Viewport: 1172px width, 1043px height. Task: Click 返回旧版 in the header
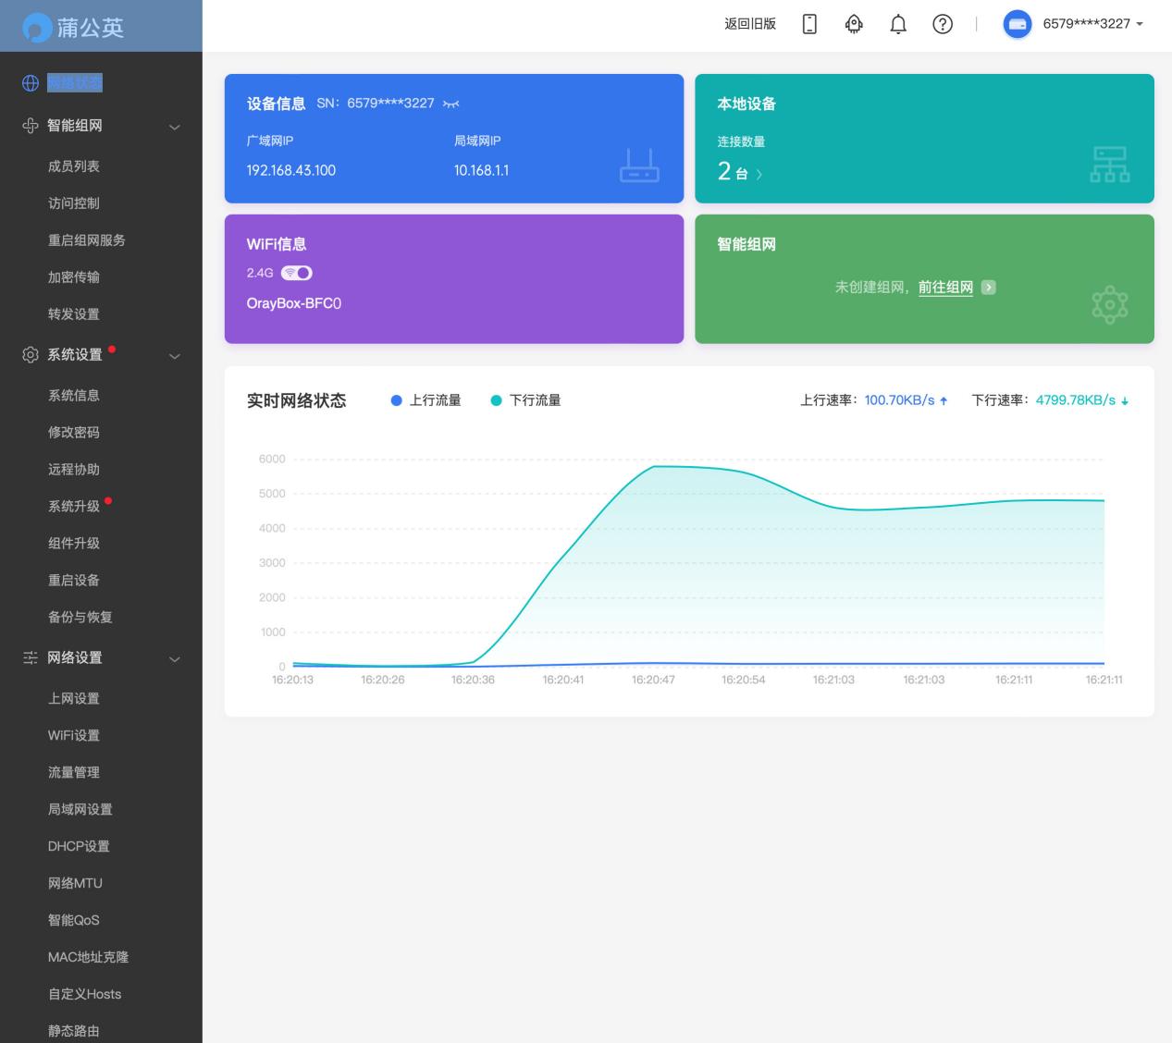[750, 24]
